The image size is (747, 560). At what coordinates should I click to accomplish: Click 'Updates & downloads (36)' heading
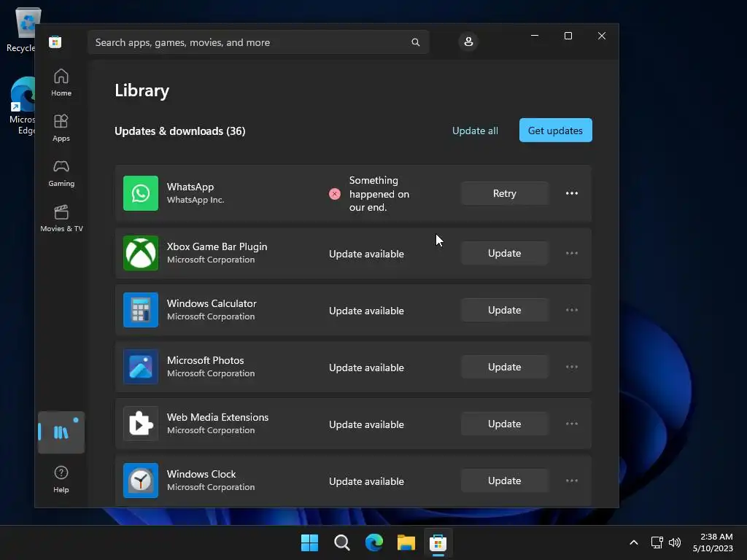tap(180, 131)
